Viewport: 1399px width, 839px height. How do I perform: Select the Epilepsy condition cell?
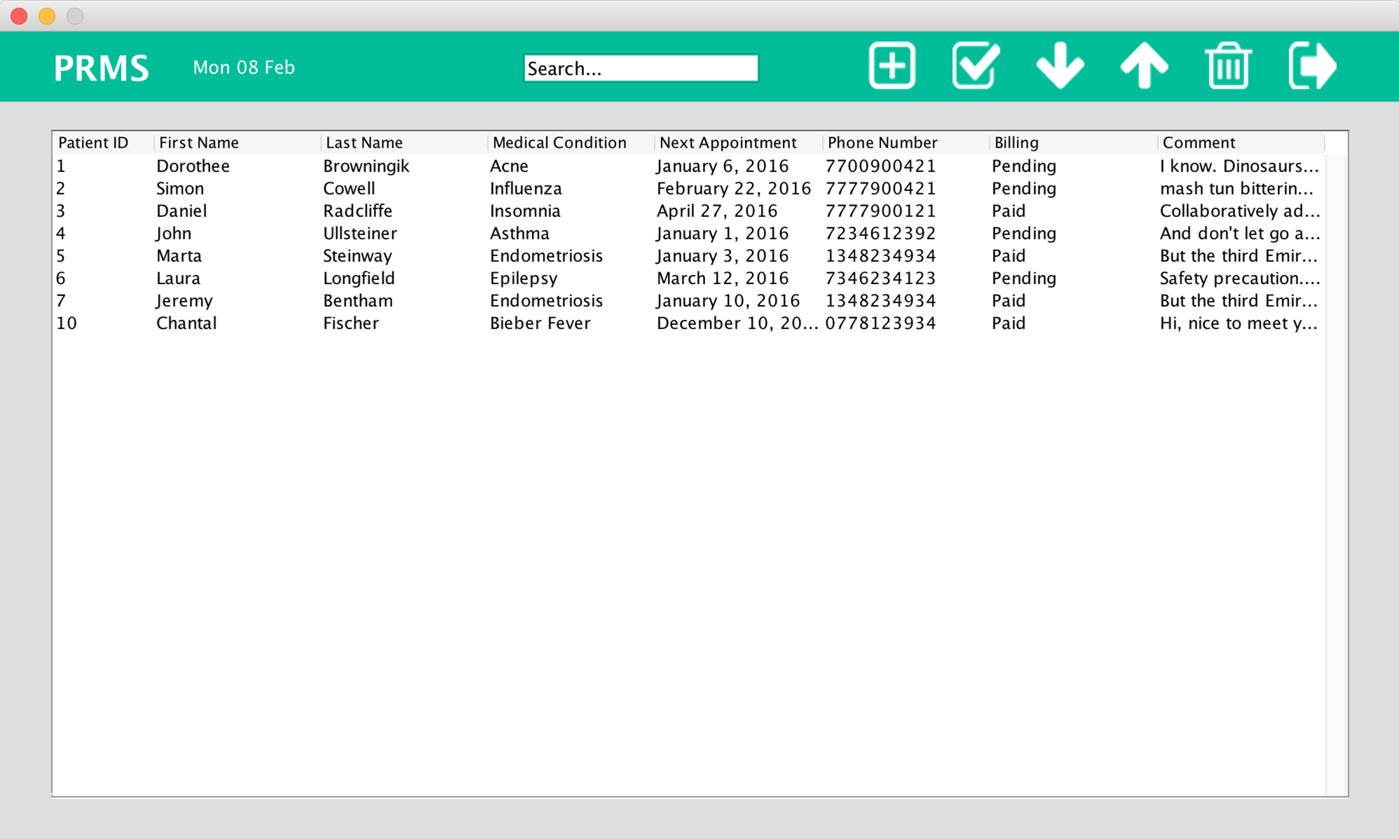(523, 279)
